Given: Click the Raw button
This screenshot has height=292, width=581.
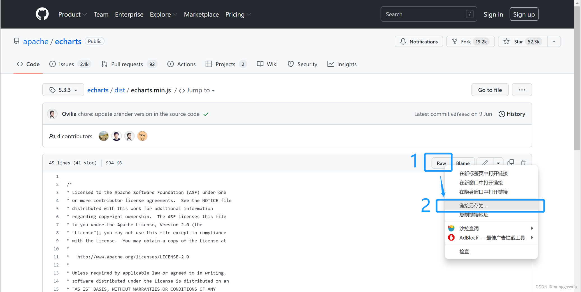Looking at the screenshot, I should point(441,163).
